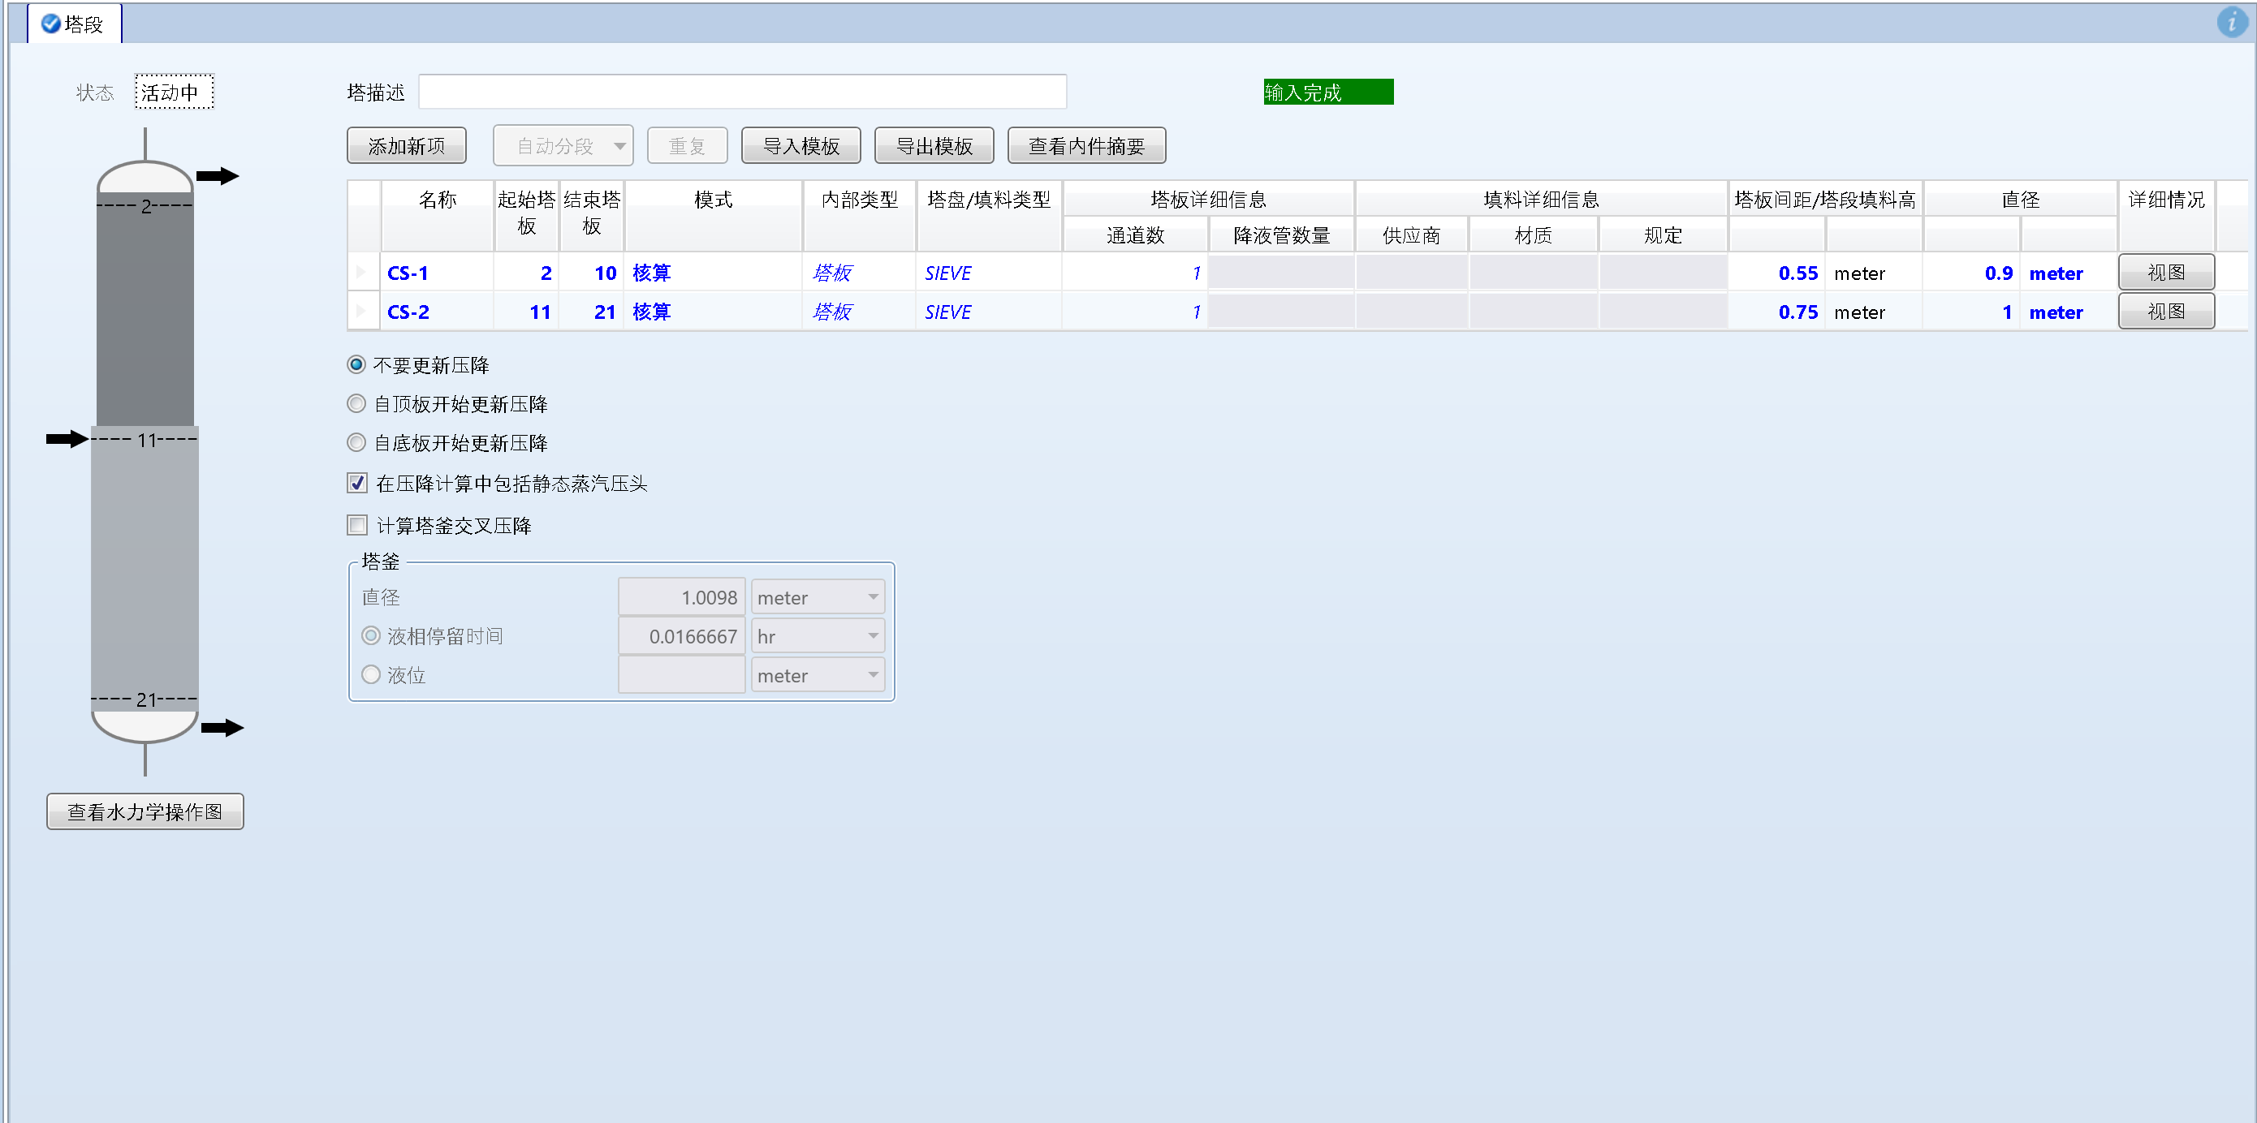
Task: Select 自顶板开始更新压降 radio option
Action: [x=356, y=404]
